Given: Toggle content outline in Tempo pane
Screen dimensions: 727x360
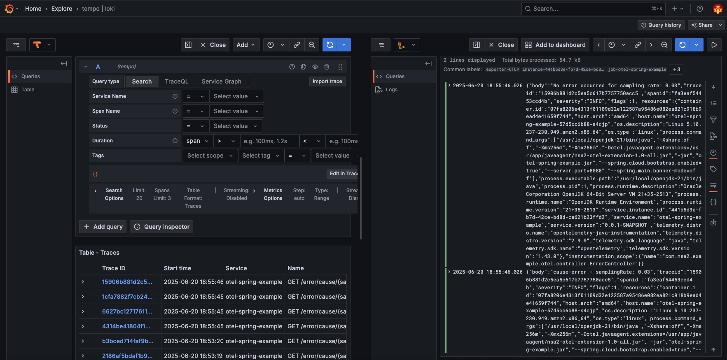Looking at the screenshot, I should pyautogui.click(x=16, y=45).
